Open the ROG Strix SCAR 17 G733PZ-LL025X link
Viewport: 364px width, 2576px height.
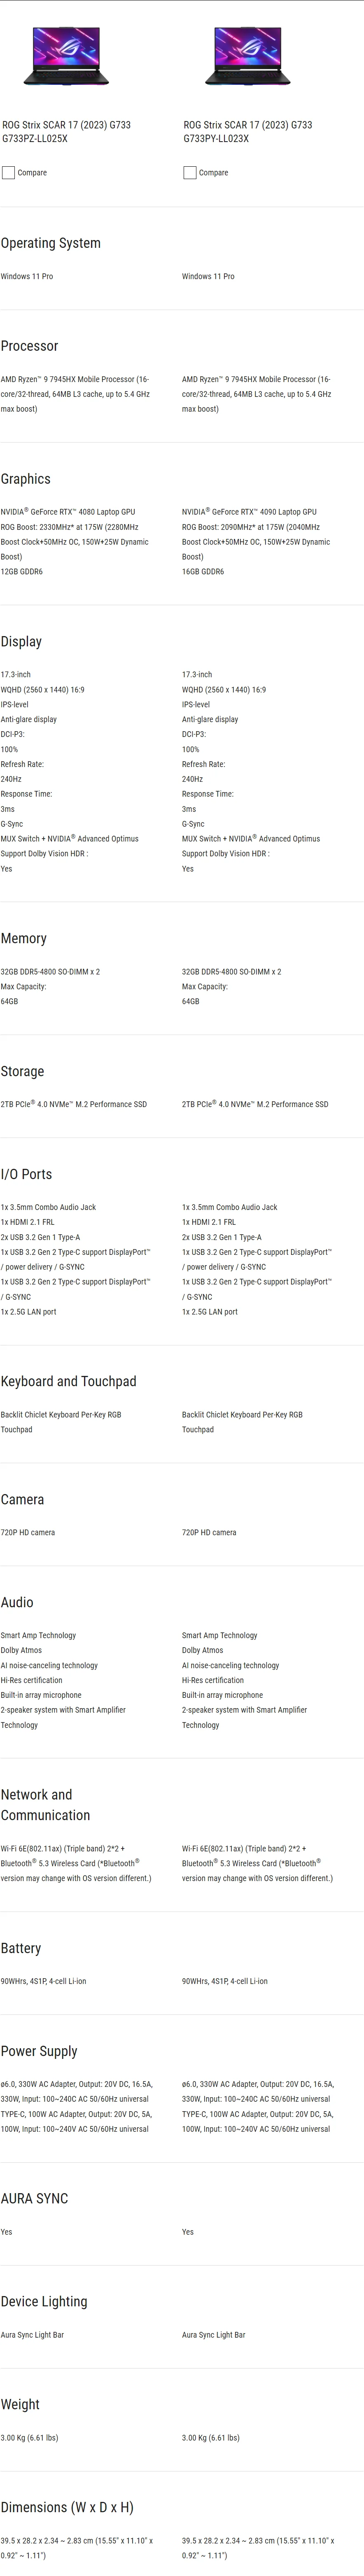click(66, 132)
